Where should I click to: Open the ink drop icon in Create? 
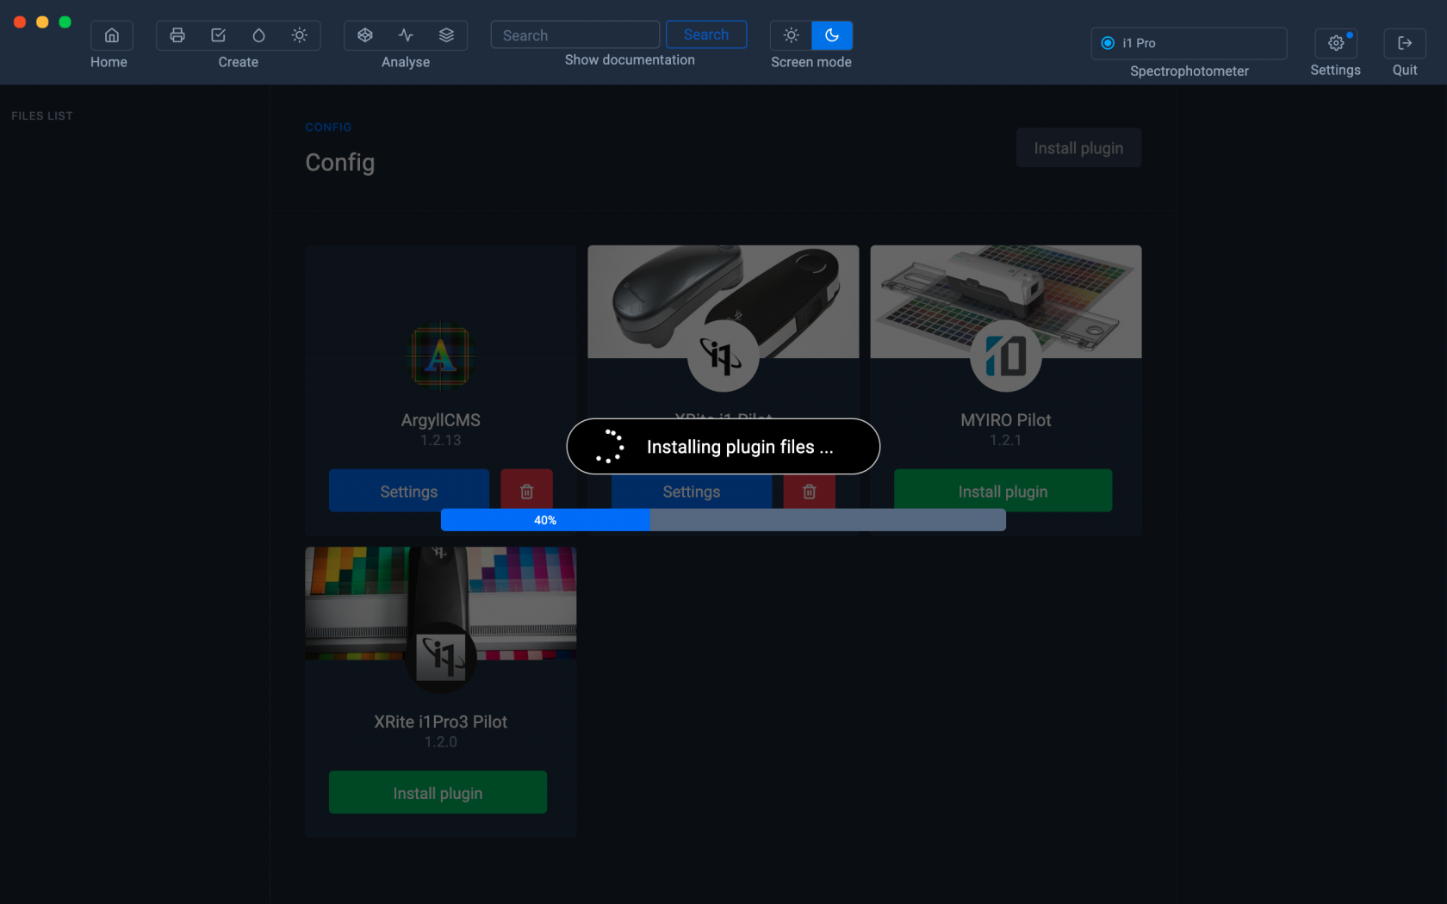(258, 35)
